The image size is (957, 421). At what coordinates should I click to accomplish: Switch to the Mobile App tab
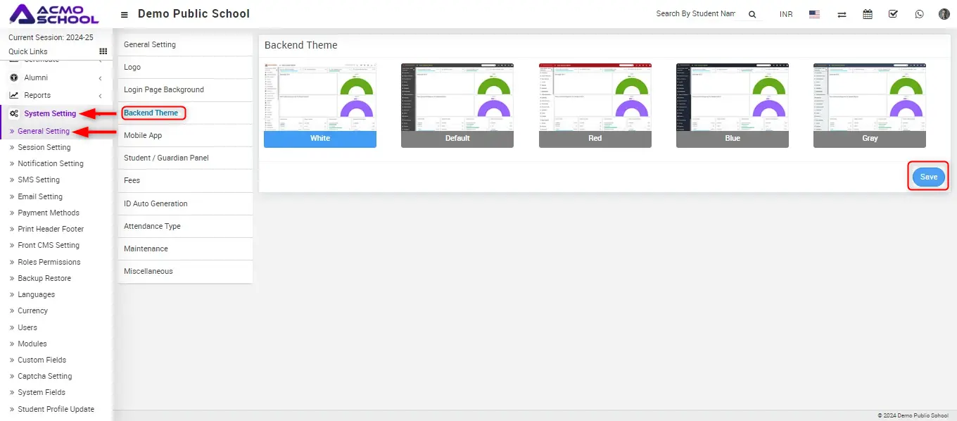[x=143, y=135]
